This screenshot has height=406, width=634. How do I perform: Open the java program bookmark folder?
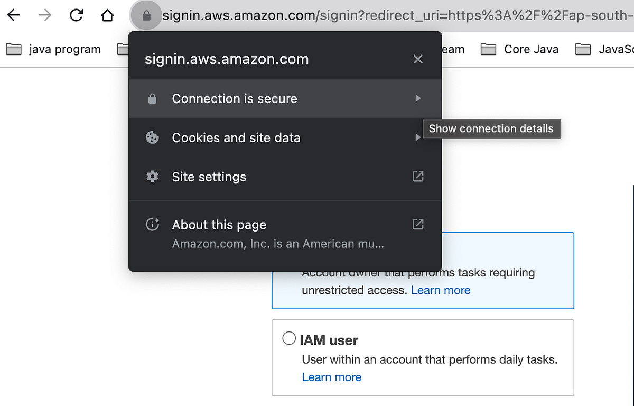pyautogui.click(x=53, y=49)
